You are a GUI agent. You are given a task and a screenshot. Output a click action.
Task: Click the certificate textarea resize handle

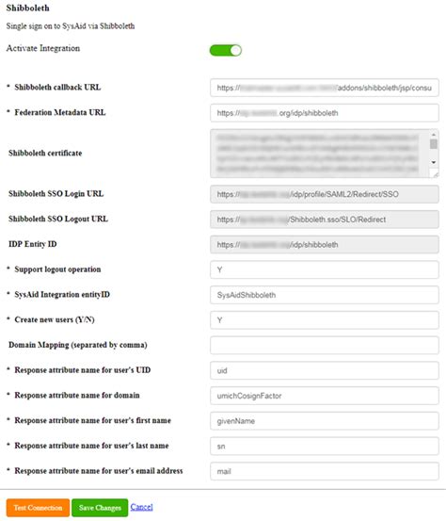pyautogui.click(x=434, y=173)
